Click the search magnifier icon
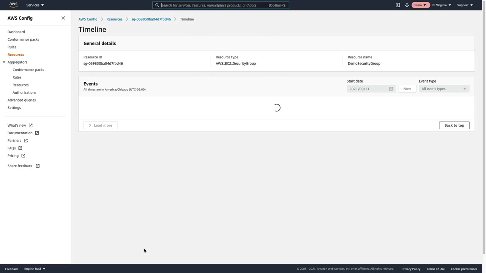Image resolution: width=486 pixels, height=273 pixels. pyautogui.click(x=157, y=5)
